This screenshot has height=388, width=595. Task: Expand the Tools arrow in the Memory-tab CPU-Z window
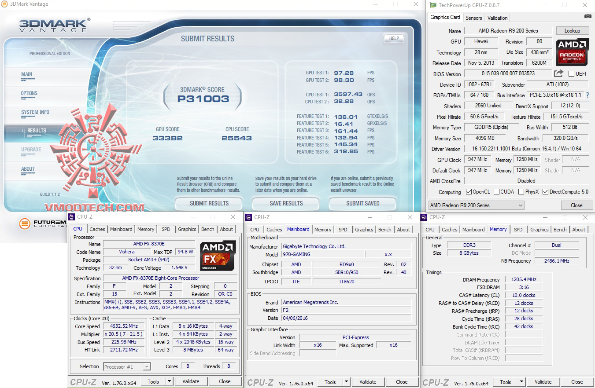521,382
